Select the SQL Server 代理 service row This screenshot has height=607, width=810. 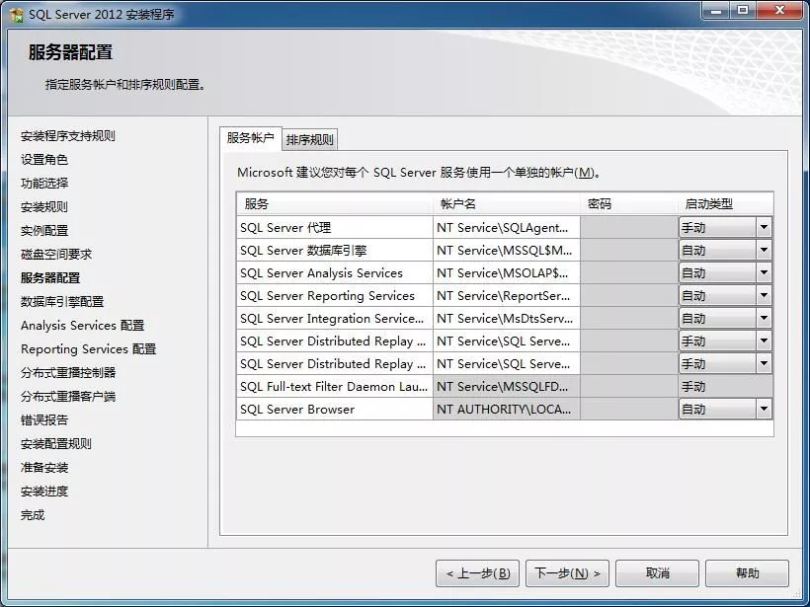[x=334, y=228]
